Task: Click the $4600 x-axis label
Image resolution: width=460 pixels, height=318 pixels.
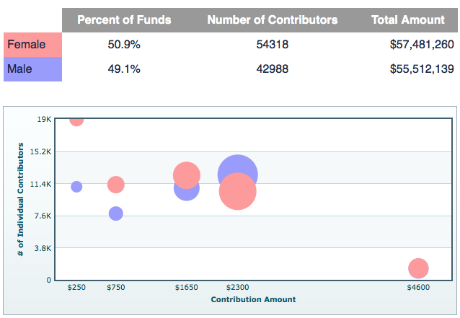Action: pyautogui.click(x=417, y=287)
